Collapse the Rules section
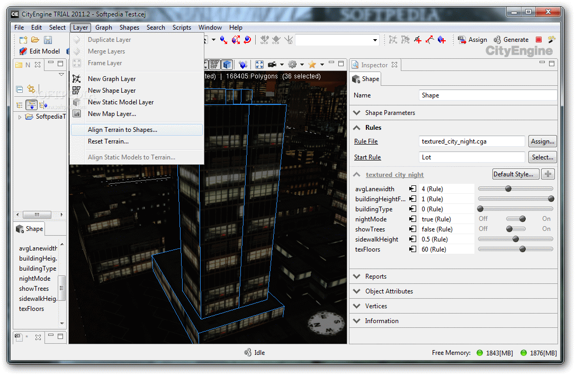This screenshot has width=575, height=375. [x=357, y=128]
